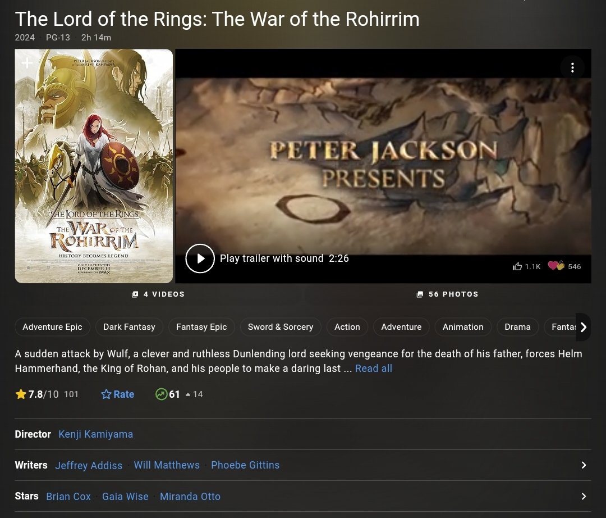Select the Action genre chip

click(347, 327)
